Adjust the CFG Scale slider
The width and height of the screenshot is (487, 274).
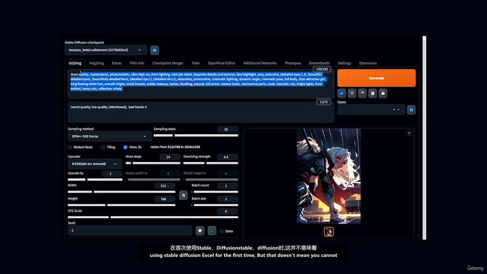(x=153, y=217)
